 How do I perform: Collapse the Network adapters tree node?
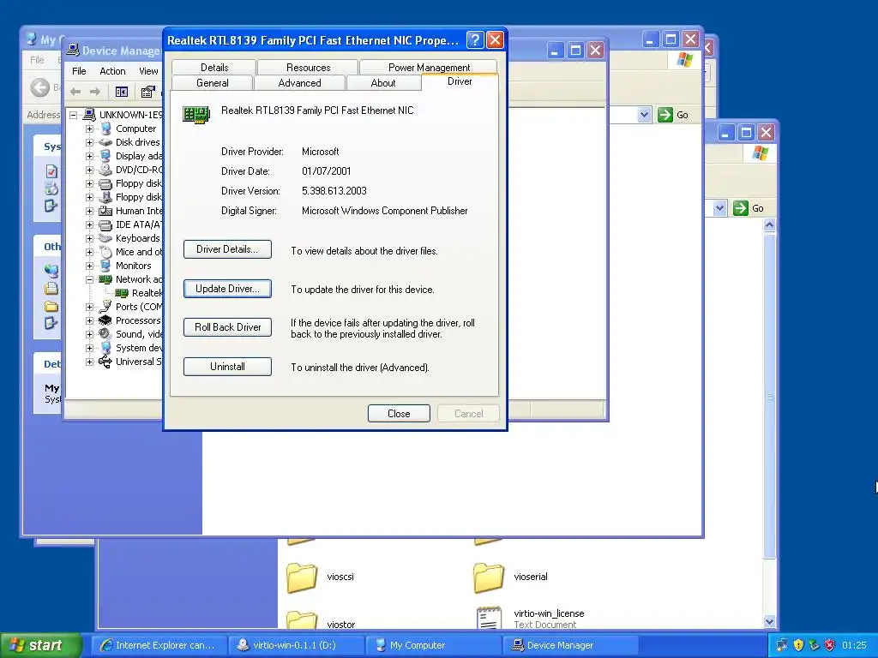click(x=89, y=280)
